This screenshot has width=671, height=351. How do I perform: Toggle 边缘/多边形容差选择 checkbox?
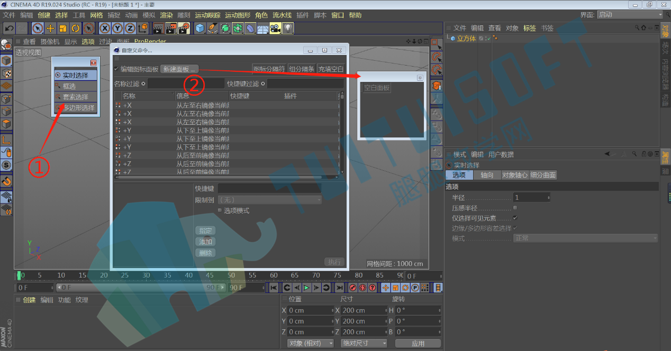tap(515, 228)
